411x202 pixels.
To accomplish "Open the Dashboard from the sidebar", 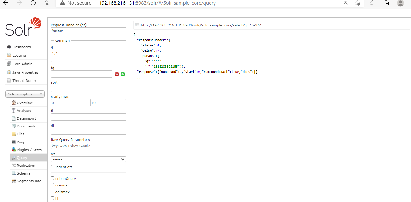I will (21, 47).
